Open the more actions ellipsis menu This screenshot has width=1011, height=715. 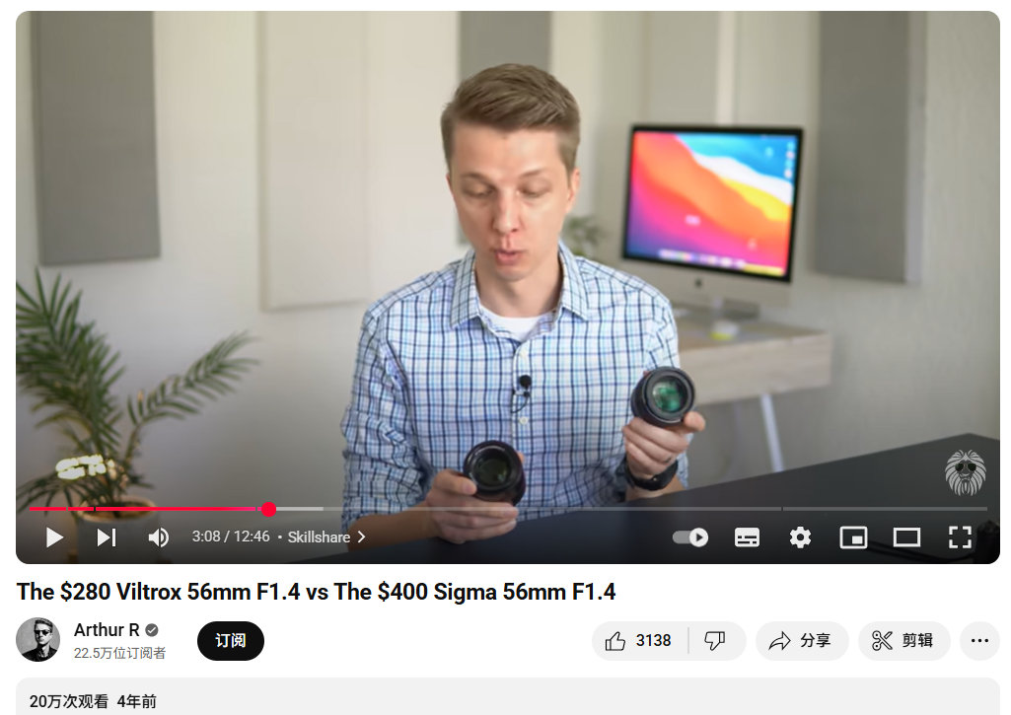[x=979, y=641]
